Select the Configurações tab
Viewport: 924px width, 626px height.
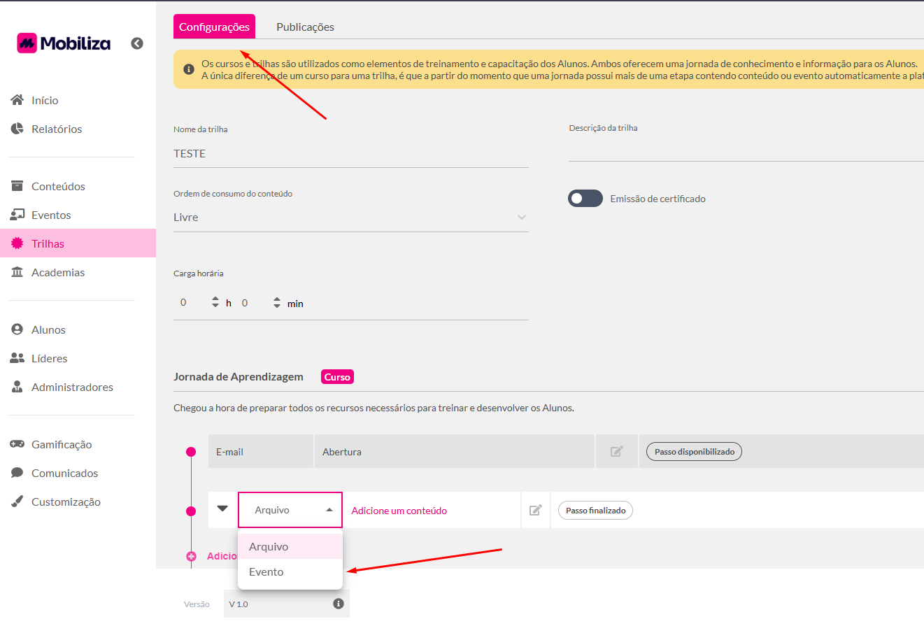pos(214,27)
